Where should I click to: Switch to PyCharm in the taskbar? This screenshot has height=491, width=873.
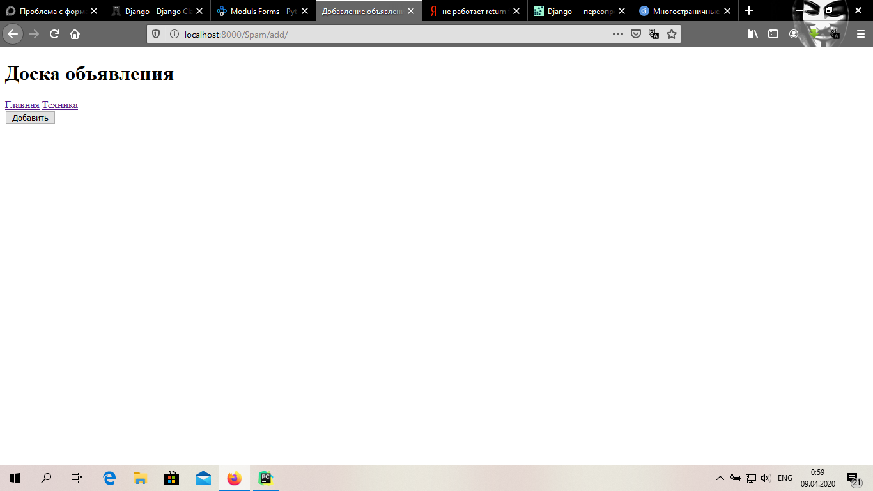coord(266,478)
